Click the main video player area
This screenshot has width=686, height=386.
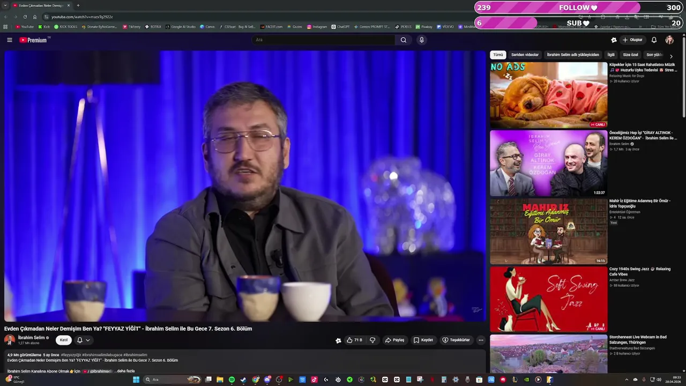(x=244, y=186)
